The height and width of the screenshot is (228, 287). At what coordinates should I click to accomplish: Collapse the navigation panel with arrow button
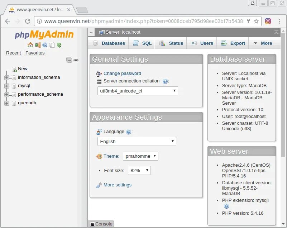coord(91,32)
